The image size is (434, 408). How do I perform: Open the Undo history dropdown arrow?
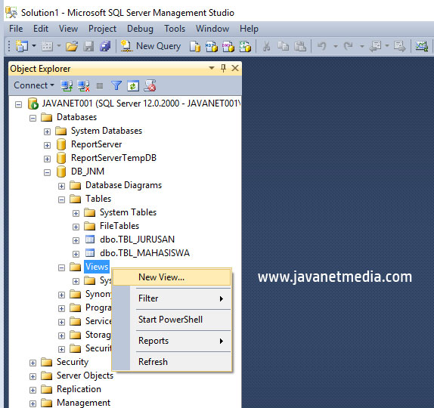click(x=336, y=46)
